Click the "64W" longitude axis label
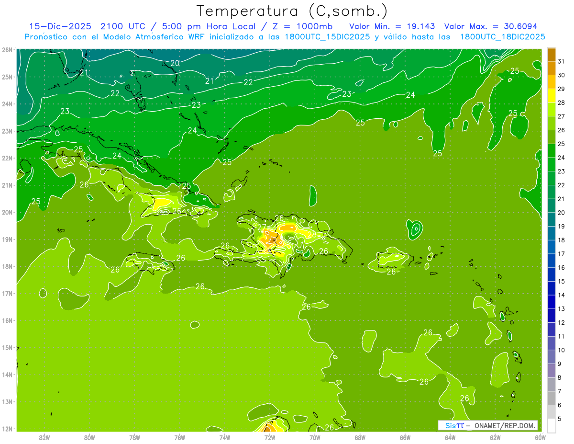Viewport: 574px width, 444px height. click(450, 437)
